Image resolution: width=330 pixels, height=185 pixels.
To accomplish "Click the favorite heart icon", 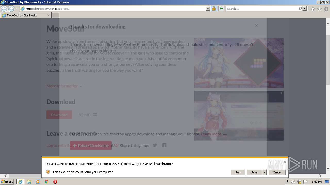I will (x=116, y=145).
